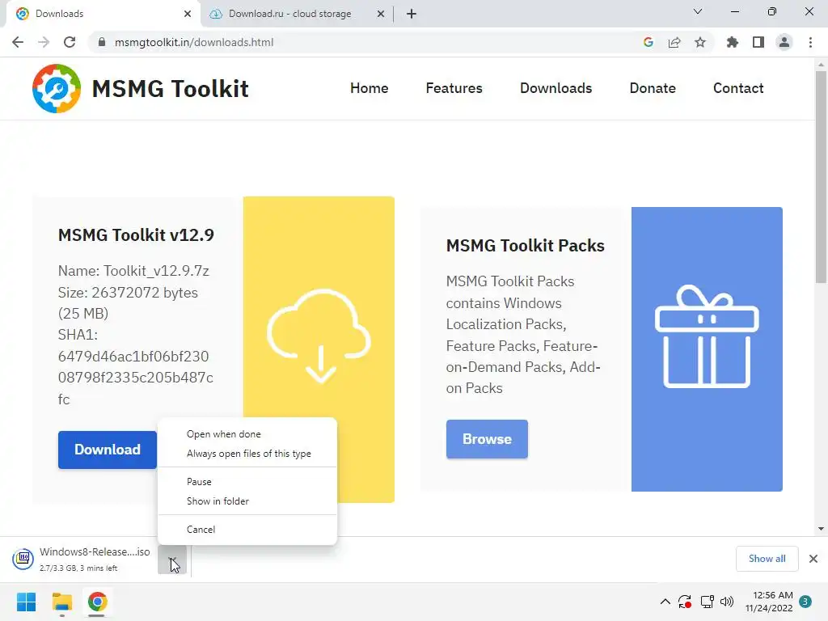Open the Chrome profile avatar
This screenshot has height=621, width=828.
784,42
